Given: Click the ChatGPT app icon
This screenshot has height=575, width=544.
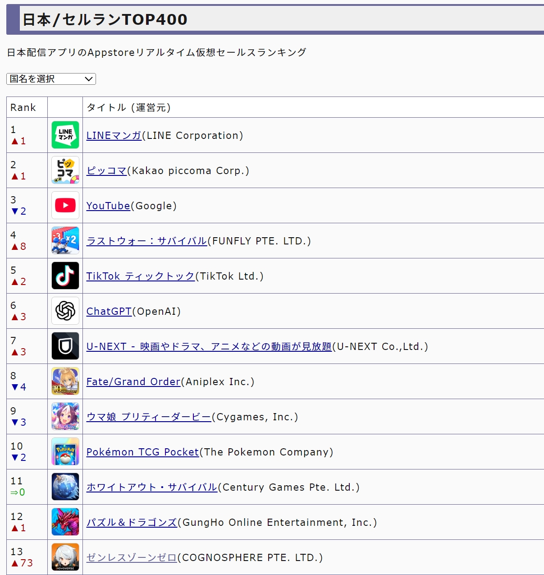Looking at the screenshot, I should [x=65, y=311].
